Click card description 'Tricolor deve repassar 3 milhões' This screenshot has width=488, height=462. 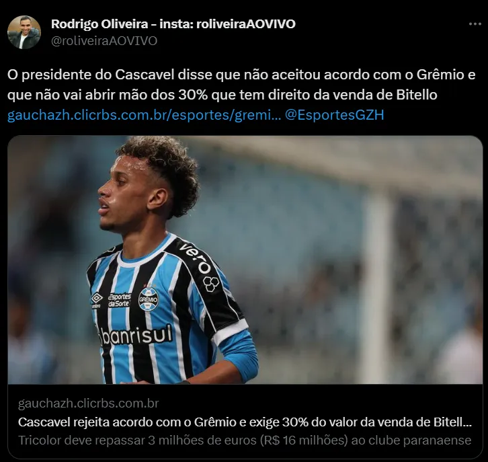point(245,440)
